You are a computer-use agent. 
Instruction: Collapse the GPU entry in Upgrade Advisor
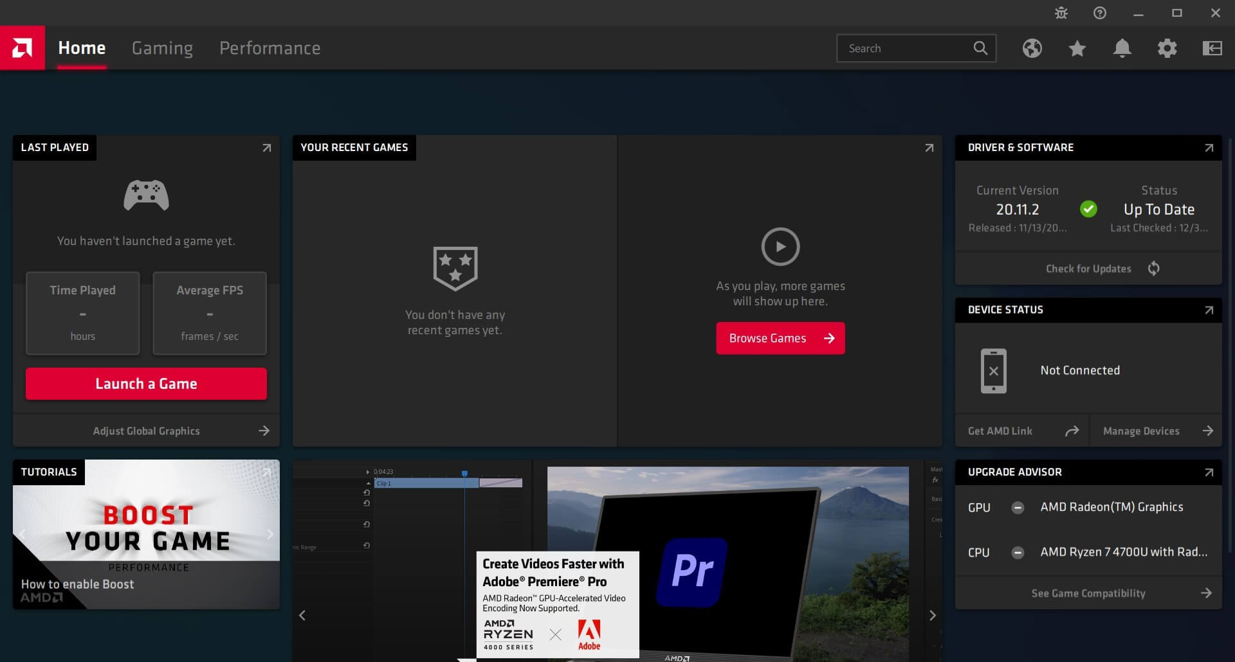pos(1018,507)
